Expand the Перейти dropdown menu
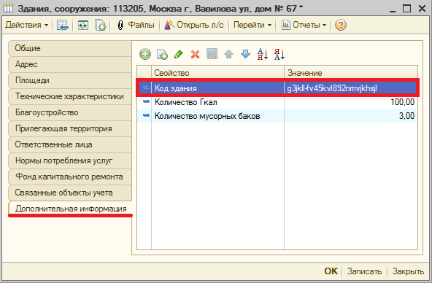Viewport: 432px width, 283px height. (252, 25)
